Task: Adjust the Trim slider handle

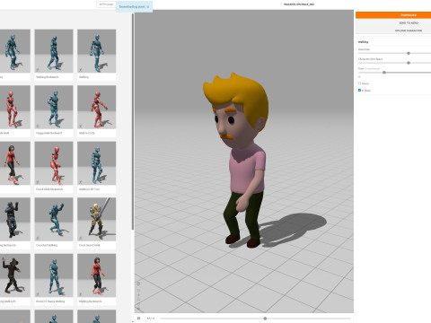Action: 384,73
